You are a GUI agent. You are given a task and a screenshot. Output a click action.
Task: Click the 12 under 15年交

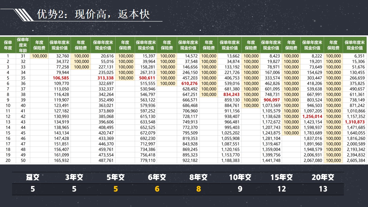281,189
